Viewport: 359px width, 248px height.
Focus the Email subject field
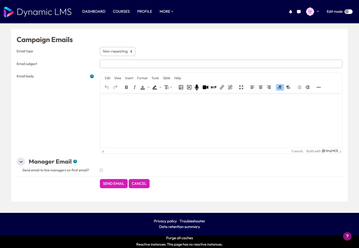click(x=221, y=64)
